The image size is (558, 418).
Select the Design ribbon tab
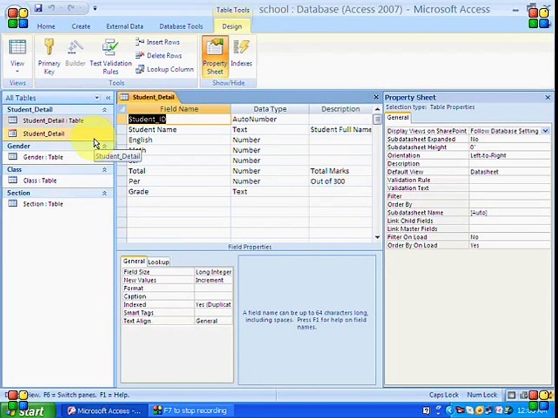[232, 26]
